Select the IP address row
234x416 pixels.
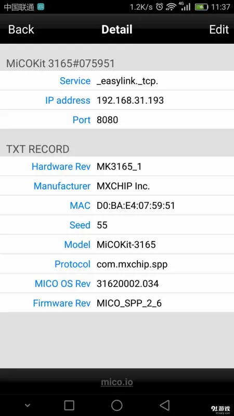tap(117, 100)
